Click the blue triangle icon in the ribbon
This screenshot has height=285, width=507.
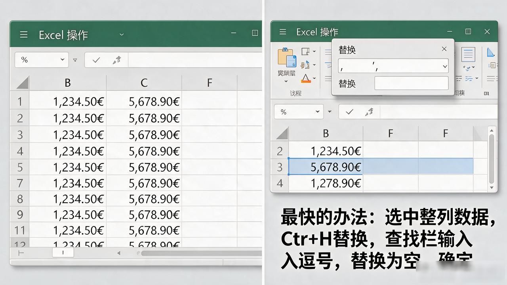tap(491, 52)
